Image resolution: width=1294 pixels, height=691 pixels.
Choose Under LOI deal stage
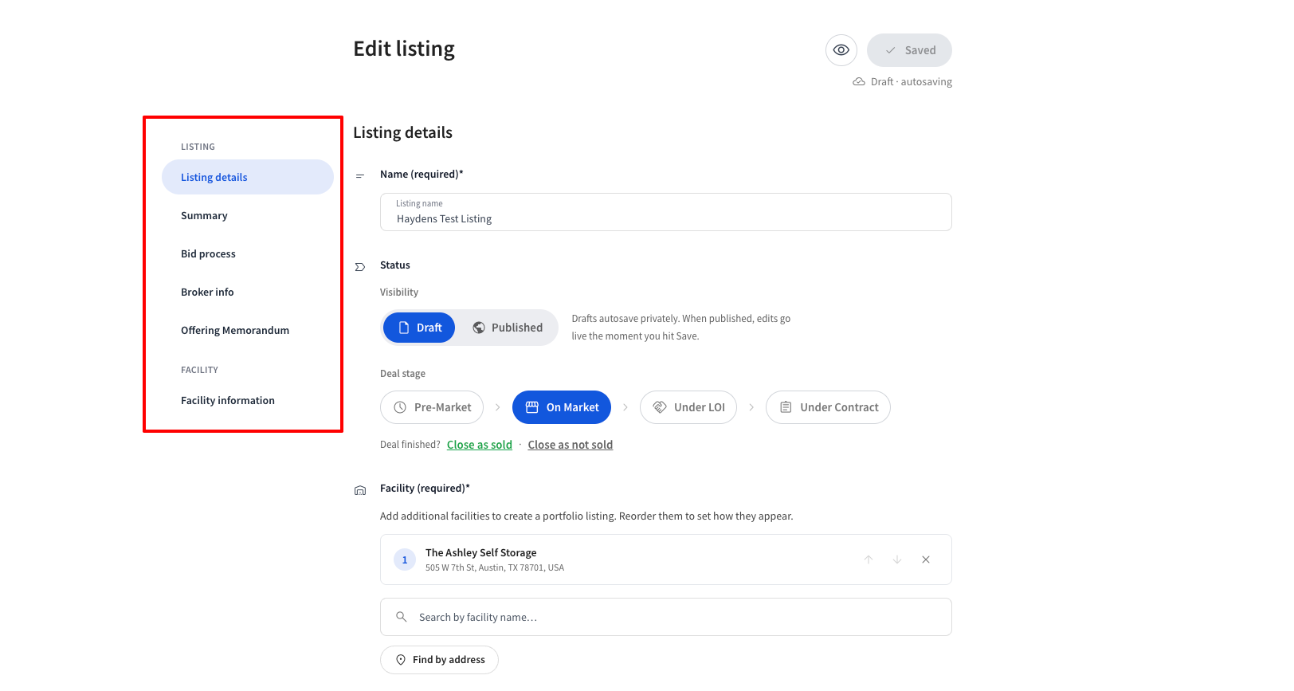tap(688, 407)
